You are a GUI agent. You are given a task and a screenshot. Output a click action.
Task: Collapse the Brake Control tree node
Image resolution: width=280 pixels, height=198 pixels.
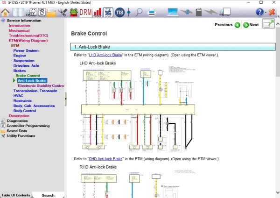[x=28, y=76]
